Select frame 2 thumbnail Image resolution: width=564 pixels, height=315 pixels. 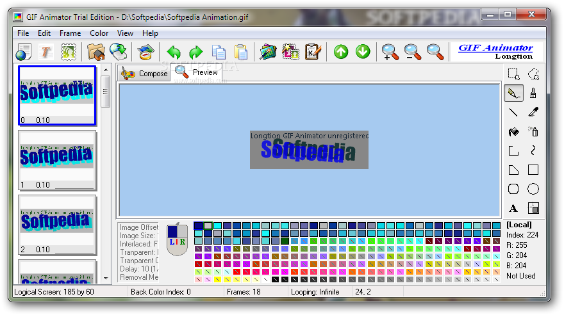(x=57, y=225)
